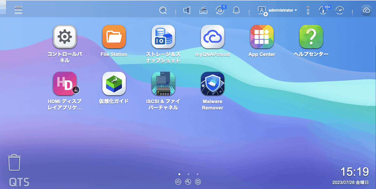The height and width of the screenshot is (189, 376).
Task: Click the 仮想化ガイド label text
Action: 114,101
